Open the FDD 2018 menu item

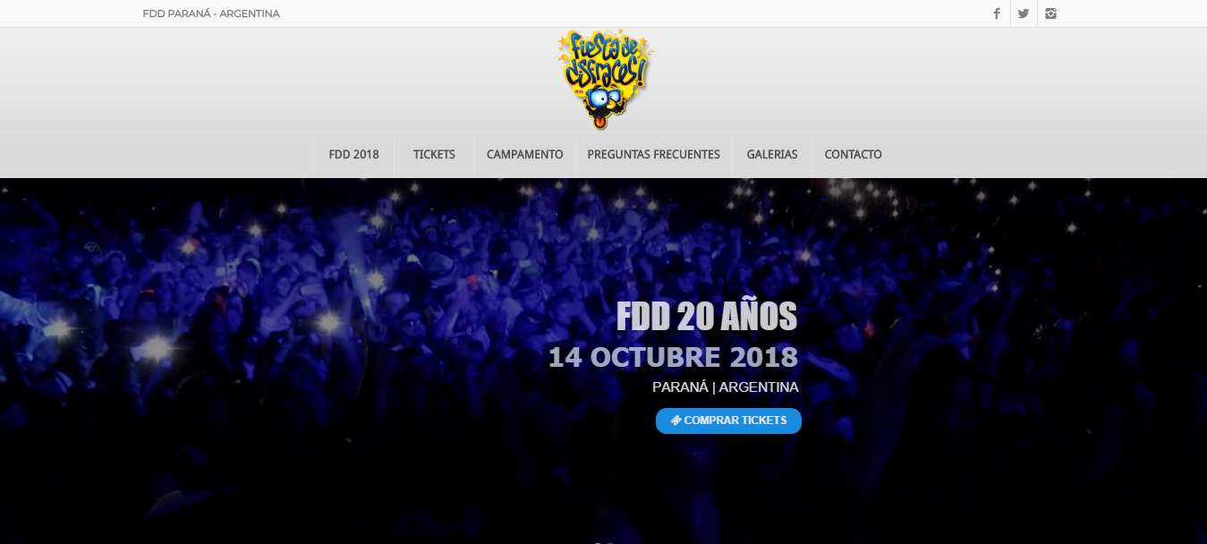353,155
